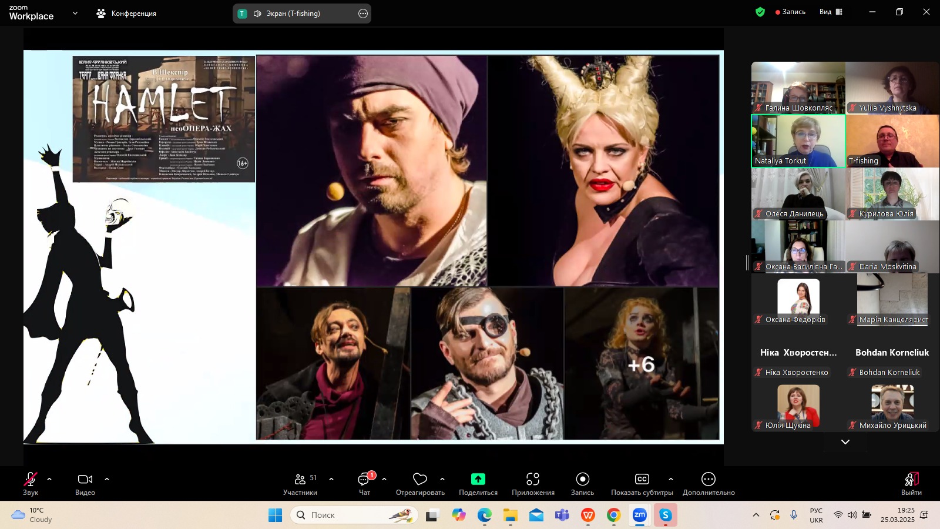The height and width of the screenshot is (529, 940).
Task: Open the Дополнительно more options icon
Action: coord(709,480)
